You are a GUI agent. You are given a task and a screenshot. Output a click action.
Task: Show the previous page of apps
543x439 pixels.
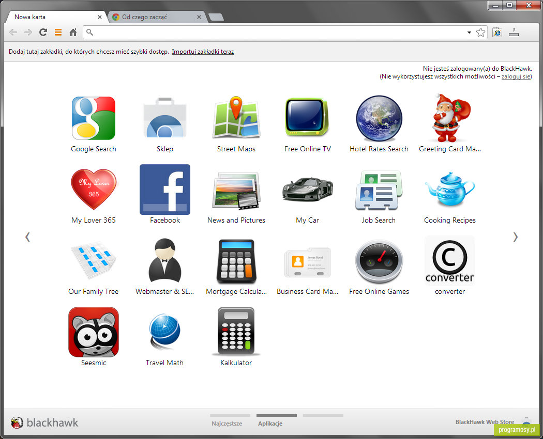tap(27, 237)
